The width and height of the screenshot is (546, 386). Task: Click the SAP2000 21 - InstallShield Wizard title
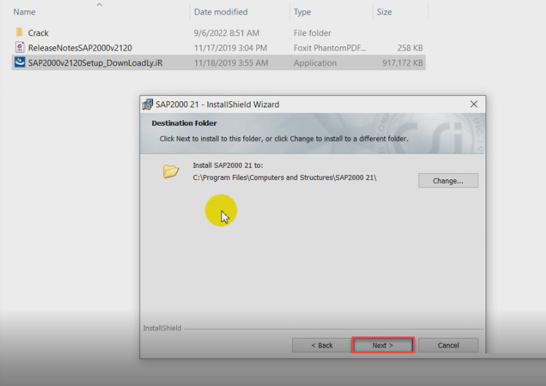(217, 104)
